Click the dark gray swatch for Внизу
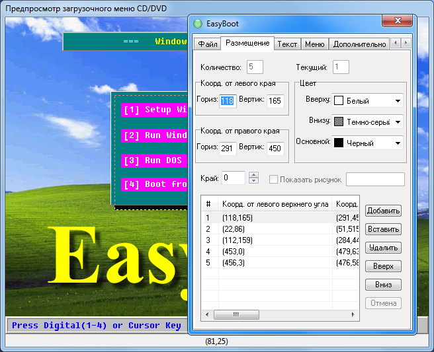434x352 pixels. (339, 122)
